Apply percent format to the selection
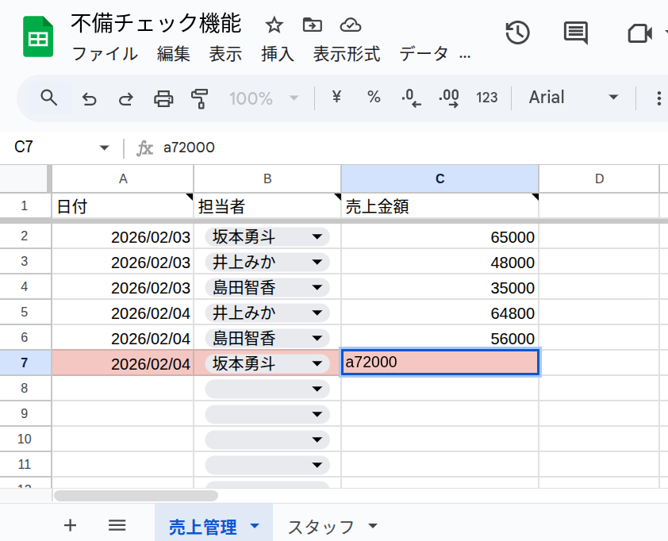The height and width of the screenshot is (541, 668). 374,98
